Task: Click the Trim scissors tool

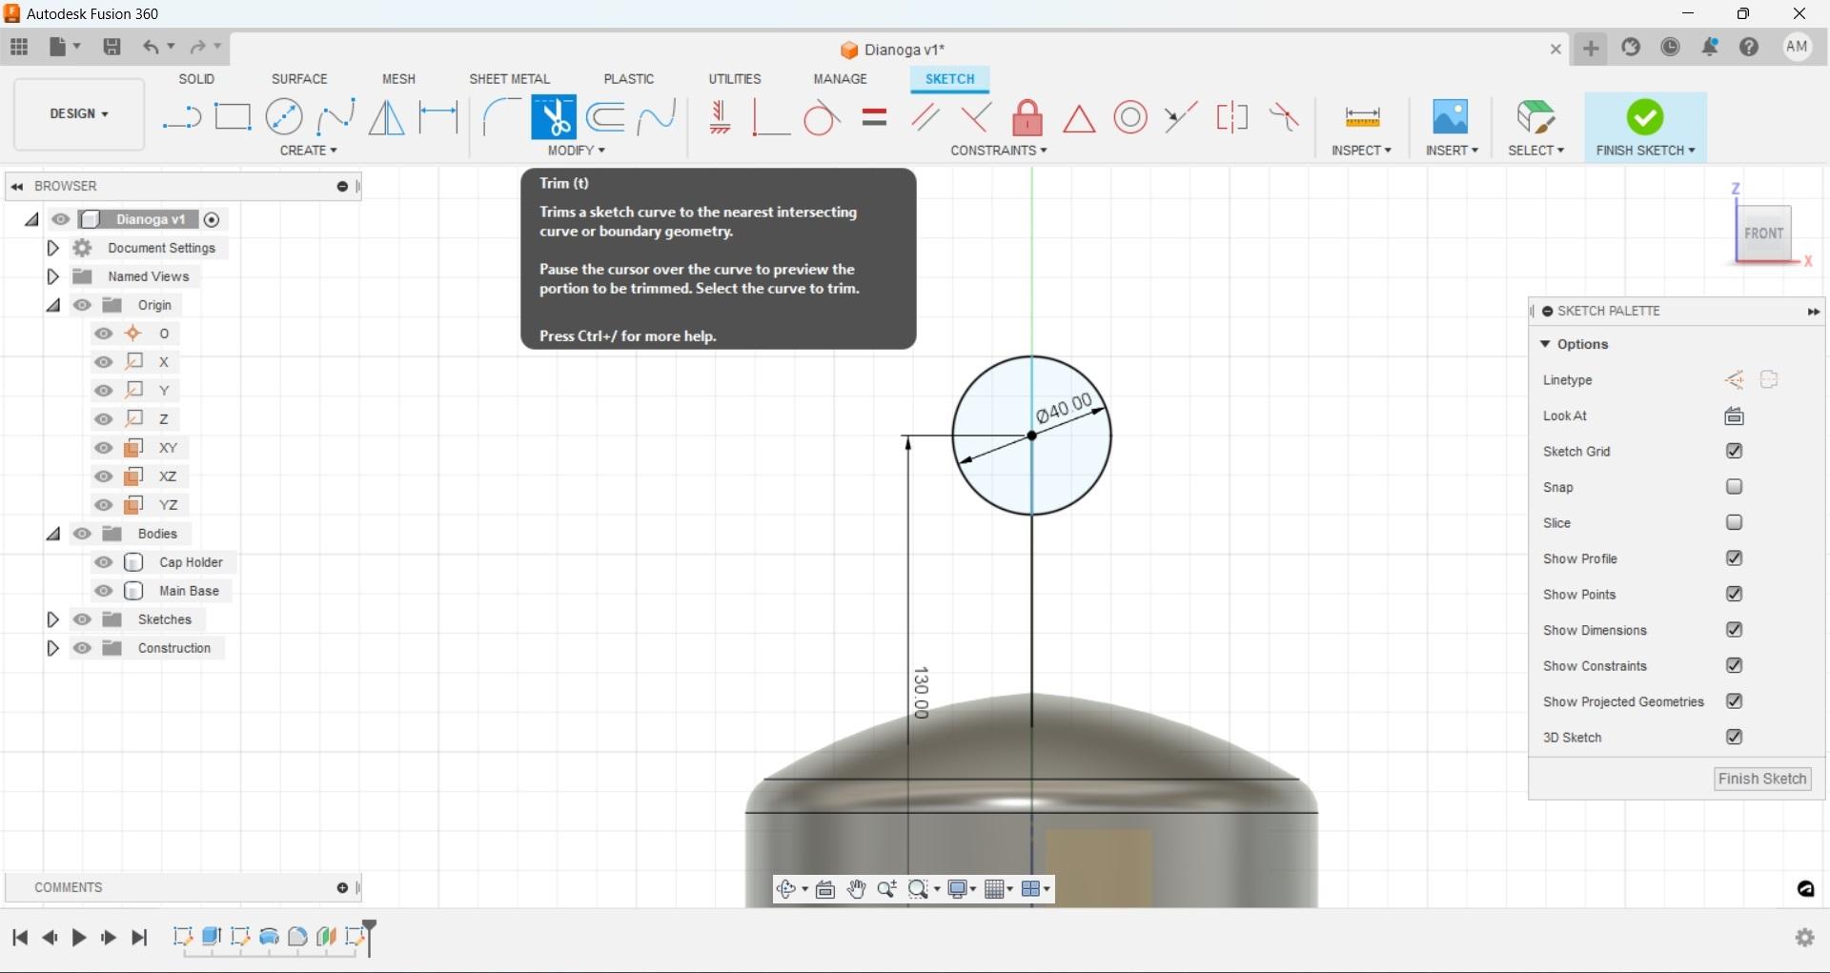Action: click(x=554, y=117)
